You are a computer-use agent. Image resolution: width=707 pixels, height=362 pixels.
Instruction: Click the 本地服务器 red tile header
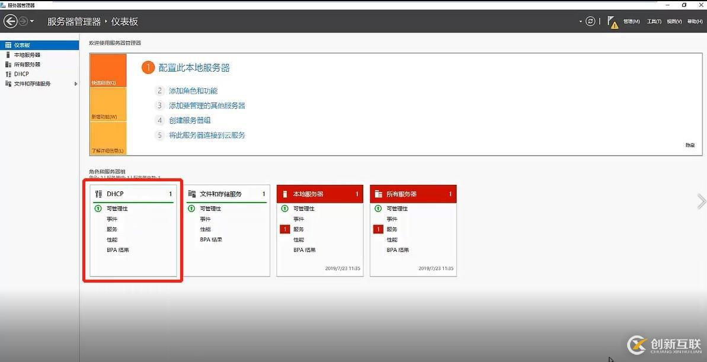click(x=319, y=194)
